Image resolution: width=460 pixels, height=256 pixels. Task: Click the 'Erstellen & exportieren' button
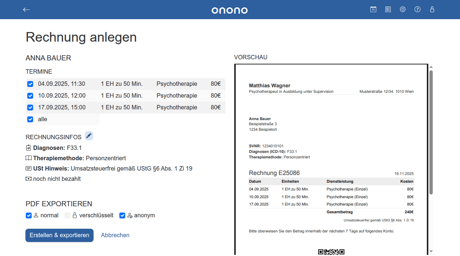tap(59, 235)
